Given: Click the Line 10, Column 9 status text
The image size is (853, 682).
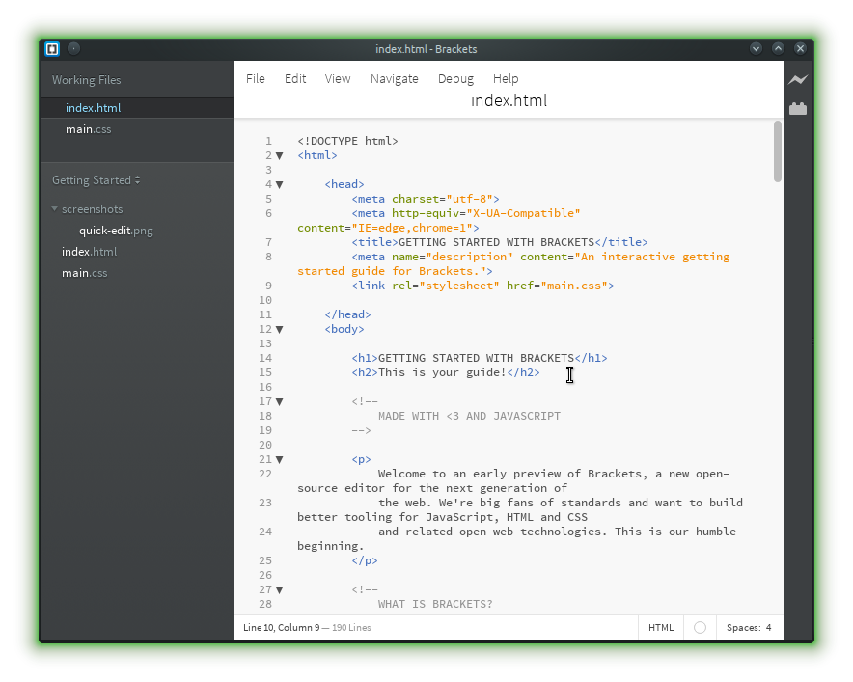Looking at the screenshot, I should coord(281,628).
